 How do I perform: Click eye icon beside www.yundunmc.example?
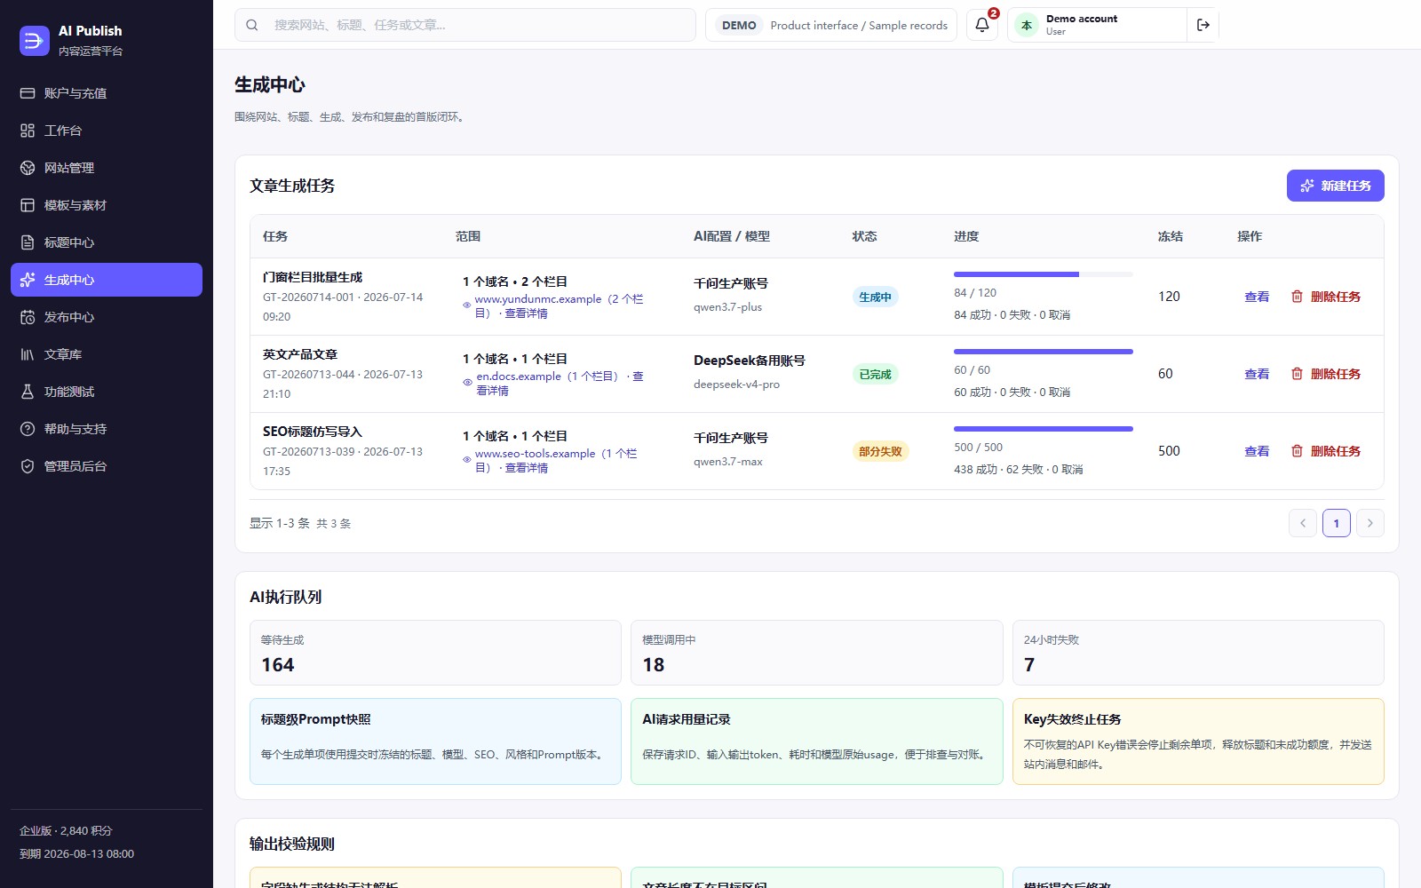tap(467, 305)
